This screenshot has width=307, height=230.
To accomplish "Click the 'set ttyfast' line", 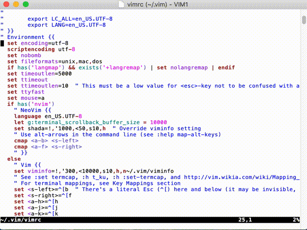I will 26,92.
